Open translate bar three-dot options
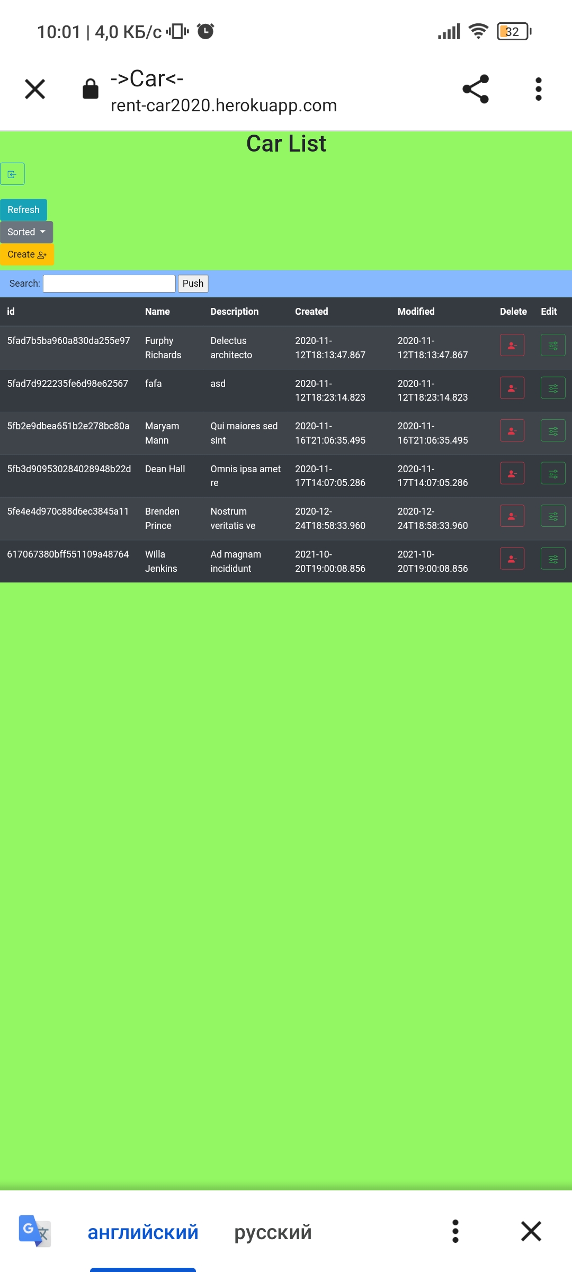The image size is (572, 1272). pos(455,1231)
